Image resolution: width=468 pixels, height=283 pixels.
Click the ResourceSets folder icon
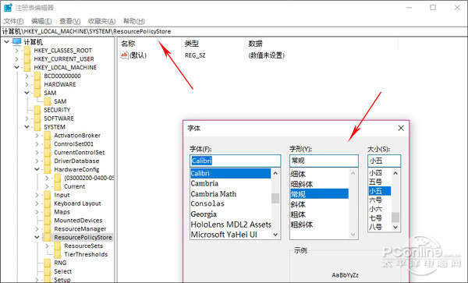pyautogui.click(x=58, y=246)
